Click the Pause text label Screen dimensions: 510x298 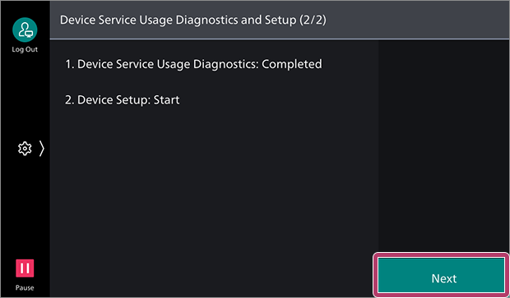pos(25,287)
